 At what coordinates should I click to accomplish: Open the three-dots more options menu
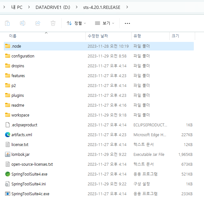(127, 23)
